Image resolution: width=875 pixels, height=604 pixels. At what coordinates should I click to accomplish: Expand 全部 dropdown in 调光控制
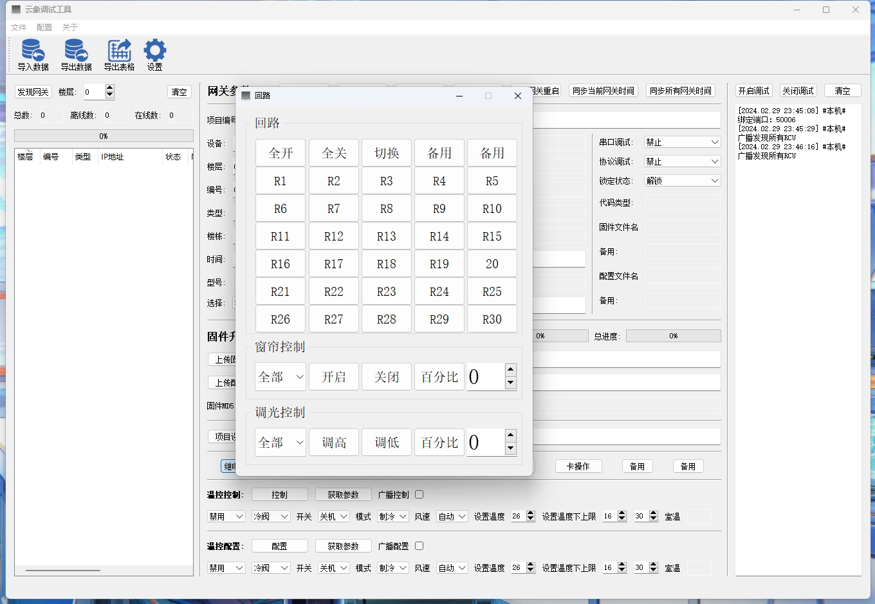[x=281, y=443]
